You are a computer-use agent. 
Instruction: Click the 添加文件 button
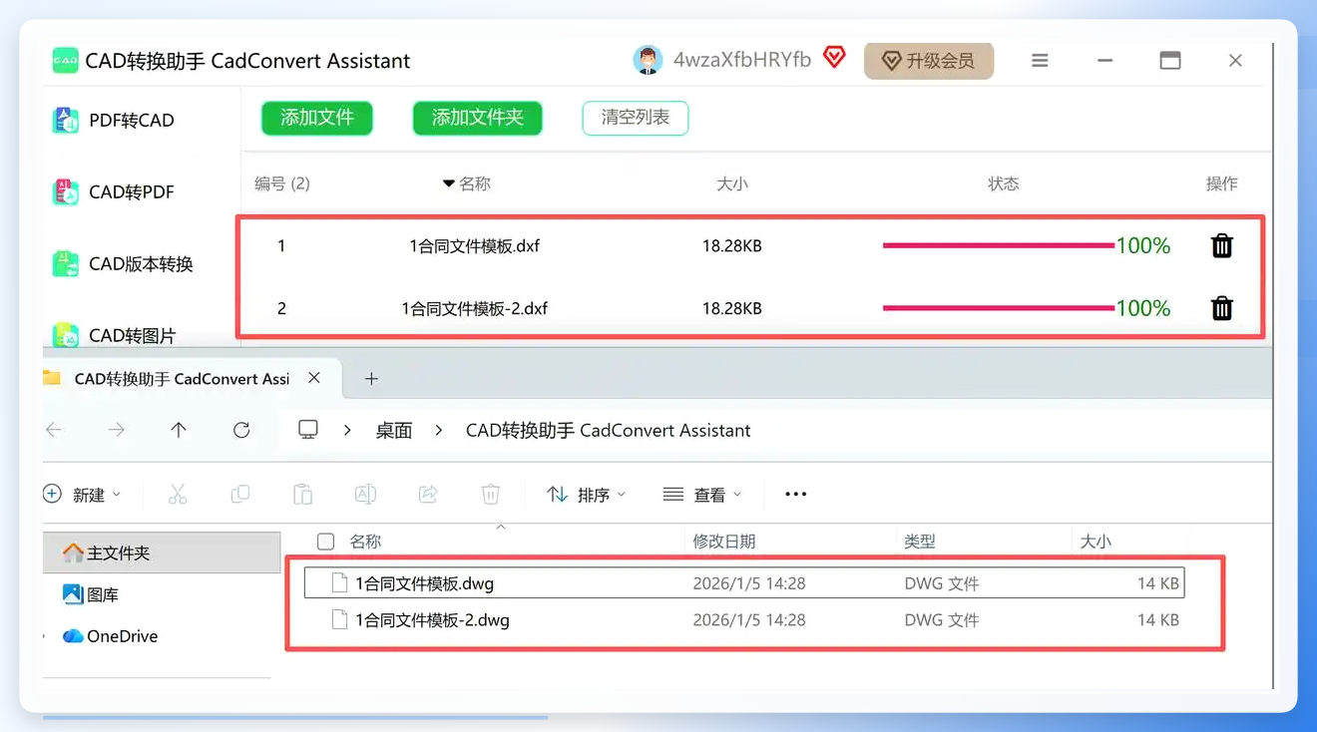317,118
